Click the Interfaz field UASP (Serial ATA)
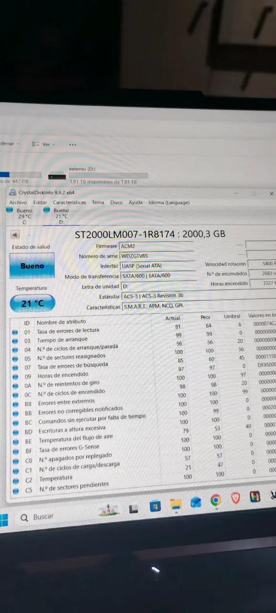This screenshot has width=276, height=613. (x=158, y=266)
